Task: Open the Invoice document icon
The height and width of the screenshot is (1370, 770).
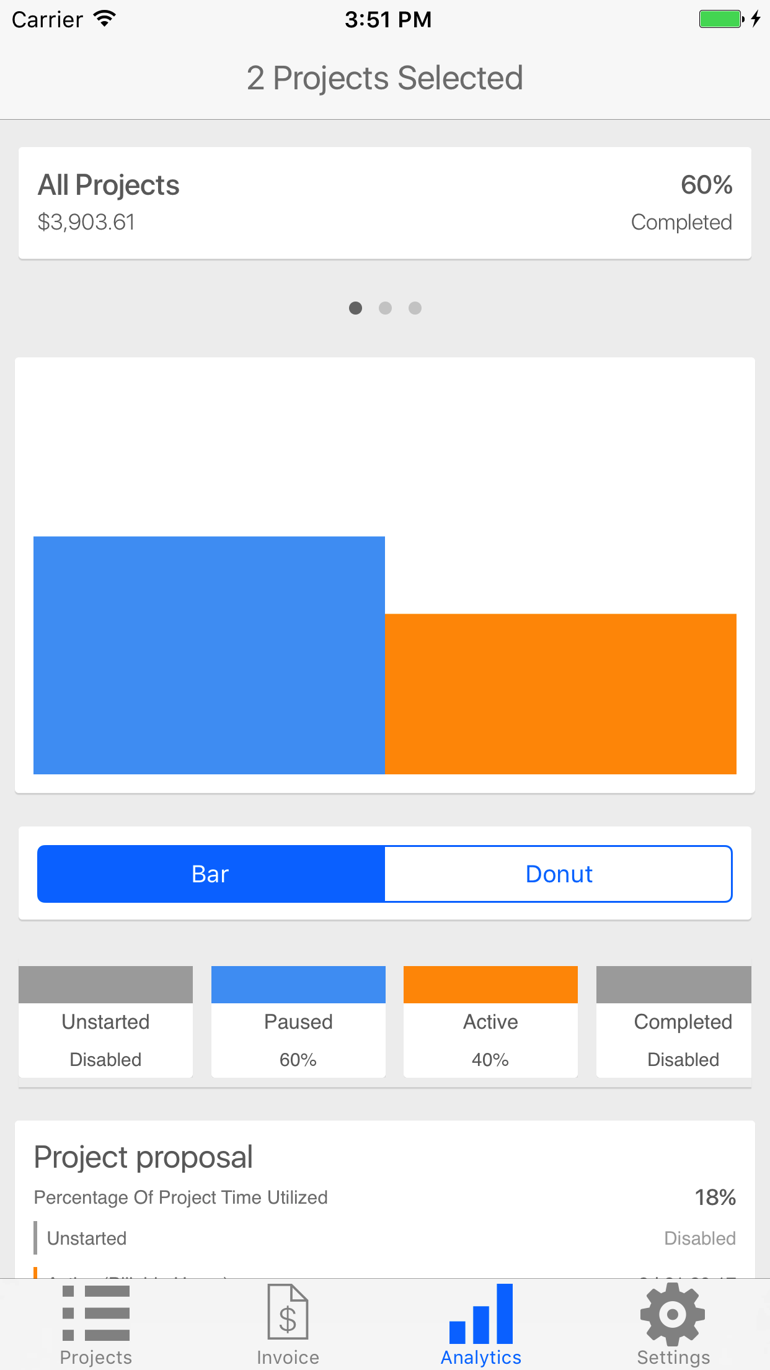Action: click(288, 1312)
